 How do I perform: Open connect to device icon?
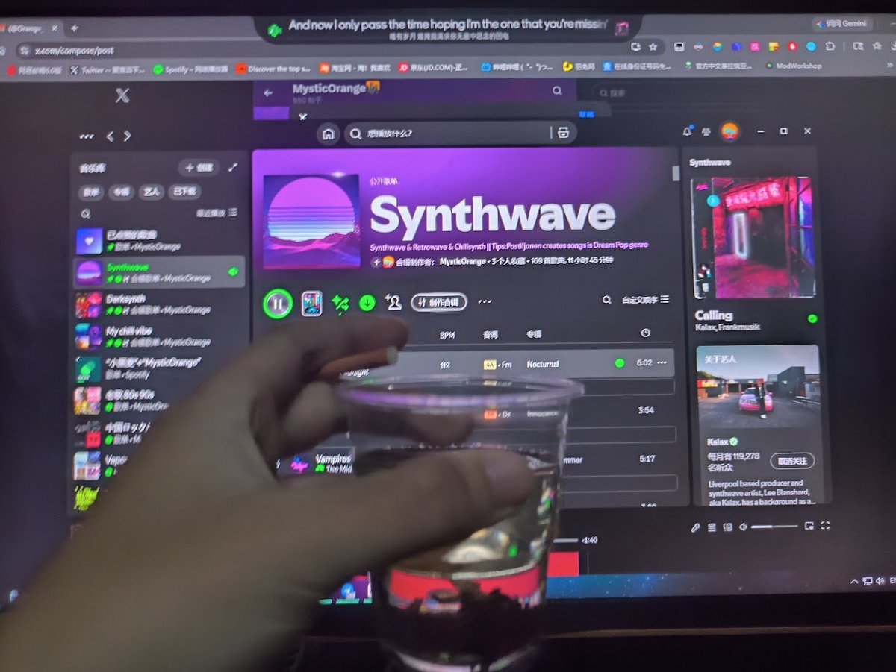(x=728, y=527)
